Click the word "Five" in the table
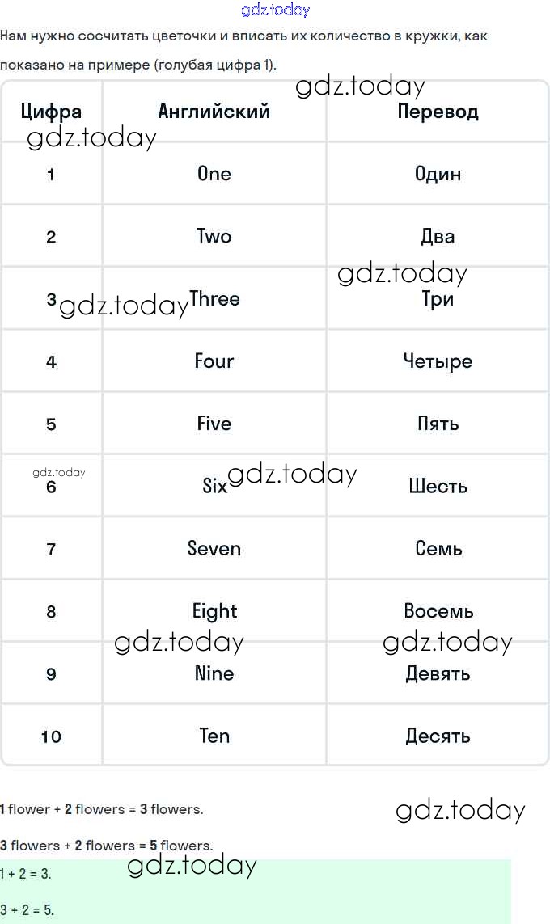Image resolution: width=550 pixels, height=924 pixels. click(x=214, y=424)
